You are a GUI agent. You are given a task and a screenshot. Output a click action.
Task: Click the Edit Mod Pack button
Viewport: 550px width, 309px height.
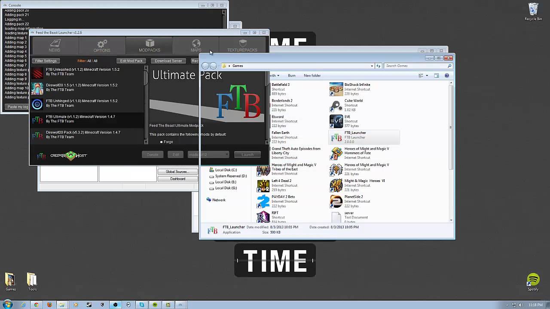click(131, 61)
